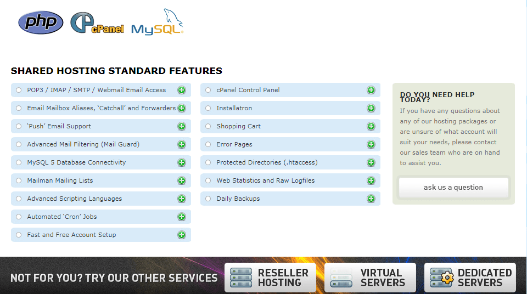The width and height of the screenshot is (527, 294).
Task: Select 'Push' Email Support radio bullet
Action: pyautogui.click(x=19, y=126)
